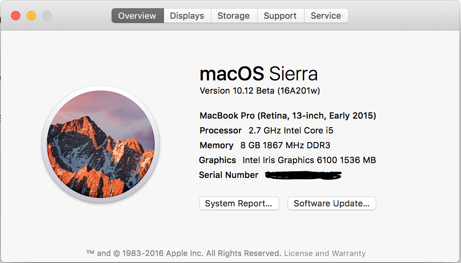Open the Displays tab
This screenshot has height=263, width=461.
[187, 16]
